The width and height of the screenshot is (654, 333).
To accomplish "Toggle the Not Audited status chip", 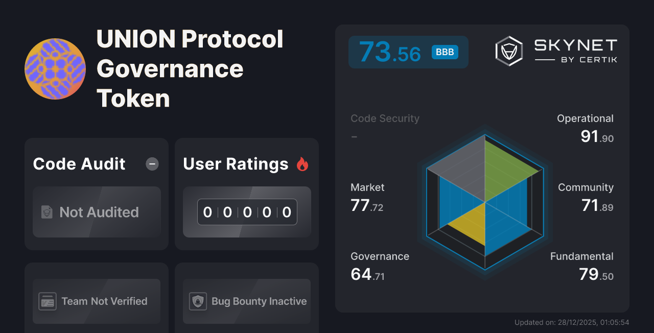I will click(x=97, y=212).
